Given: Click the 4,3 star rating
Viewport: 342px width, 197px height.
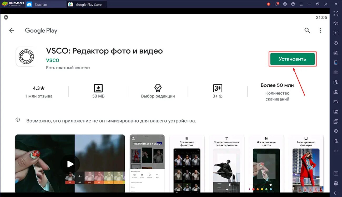Looking at the screenshot, I should [38, 88].
